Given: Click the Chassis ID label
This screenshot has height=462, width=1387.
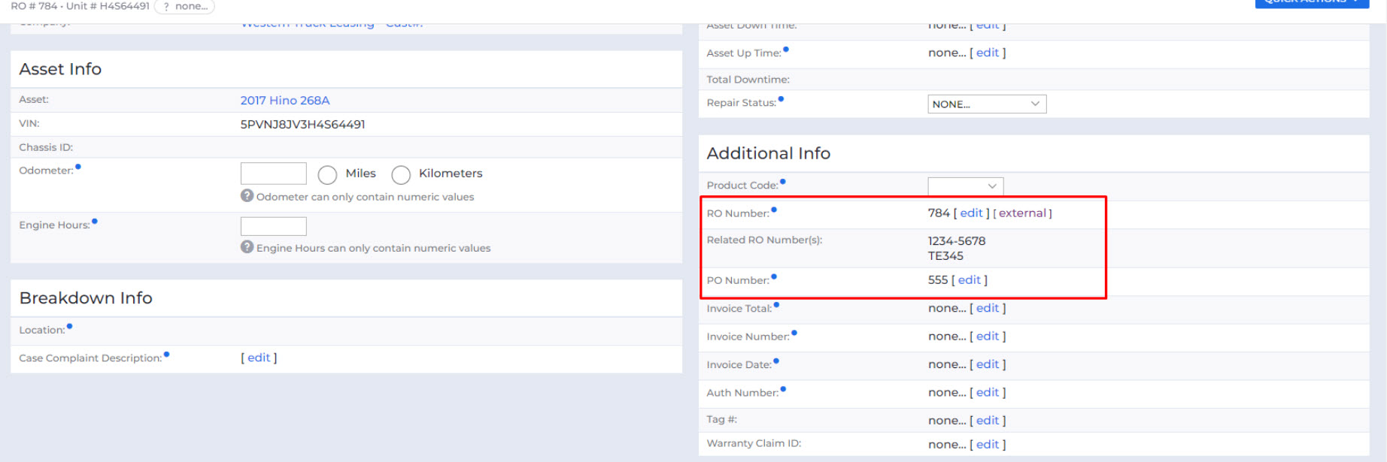Looking at the screenshot, I should (46, 147).
